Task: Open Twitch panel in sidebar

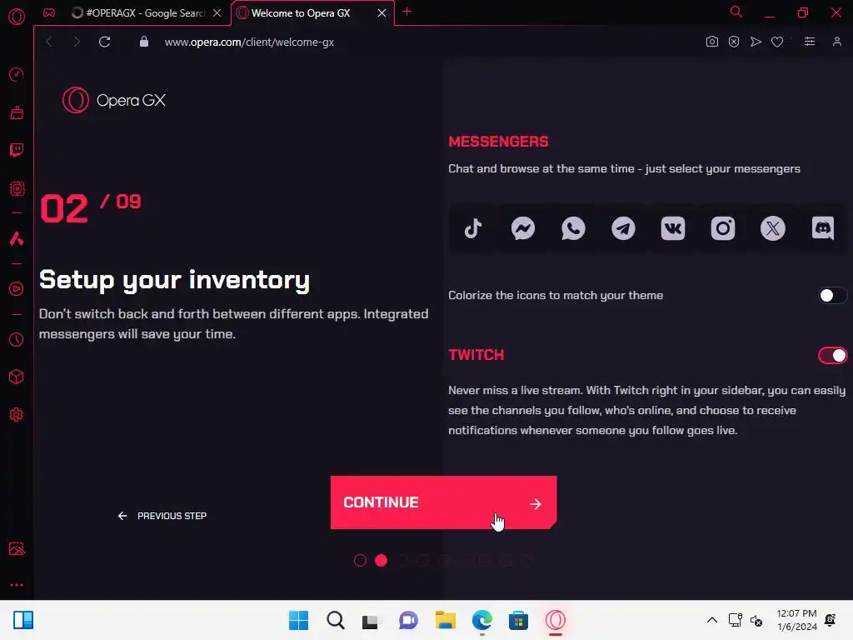Action: click(17, 150)
